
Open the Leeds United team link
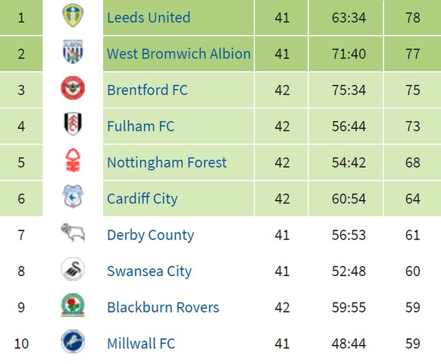[x=149, y=17]
